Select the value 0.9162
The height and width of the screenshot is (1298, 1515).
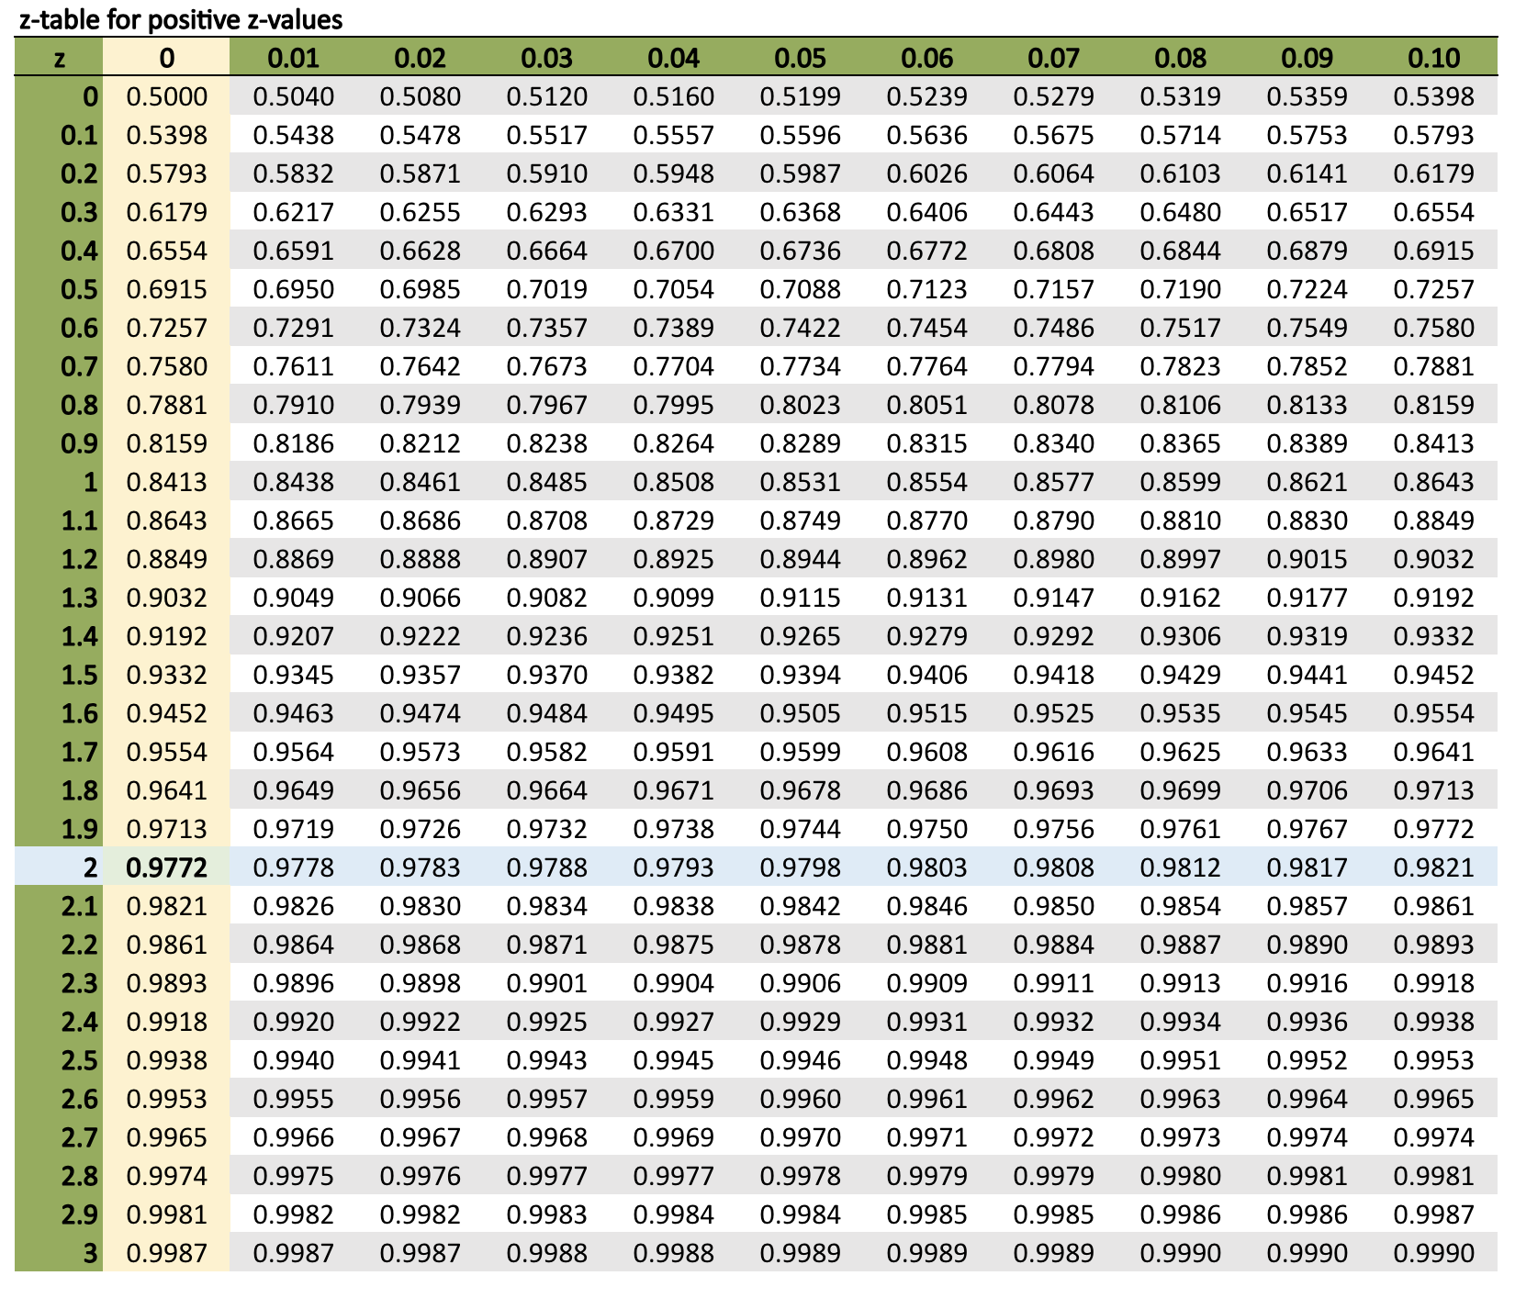tap(1180, 598)
